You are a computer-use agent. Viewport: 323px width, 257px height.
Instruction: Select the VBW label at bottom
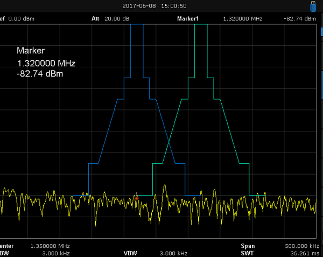pos(130,253)
